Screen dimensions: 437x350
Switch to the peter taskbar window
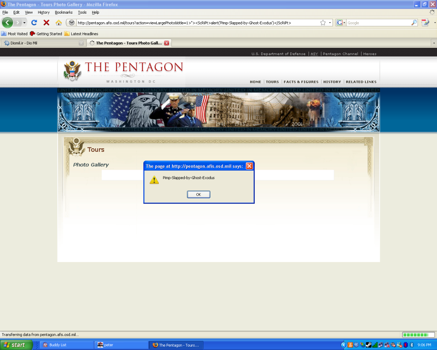click(x=121, y=345)
